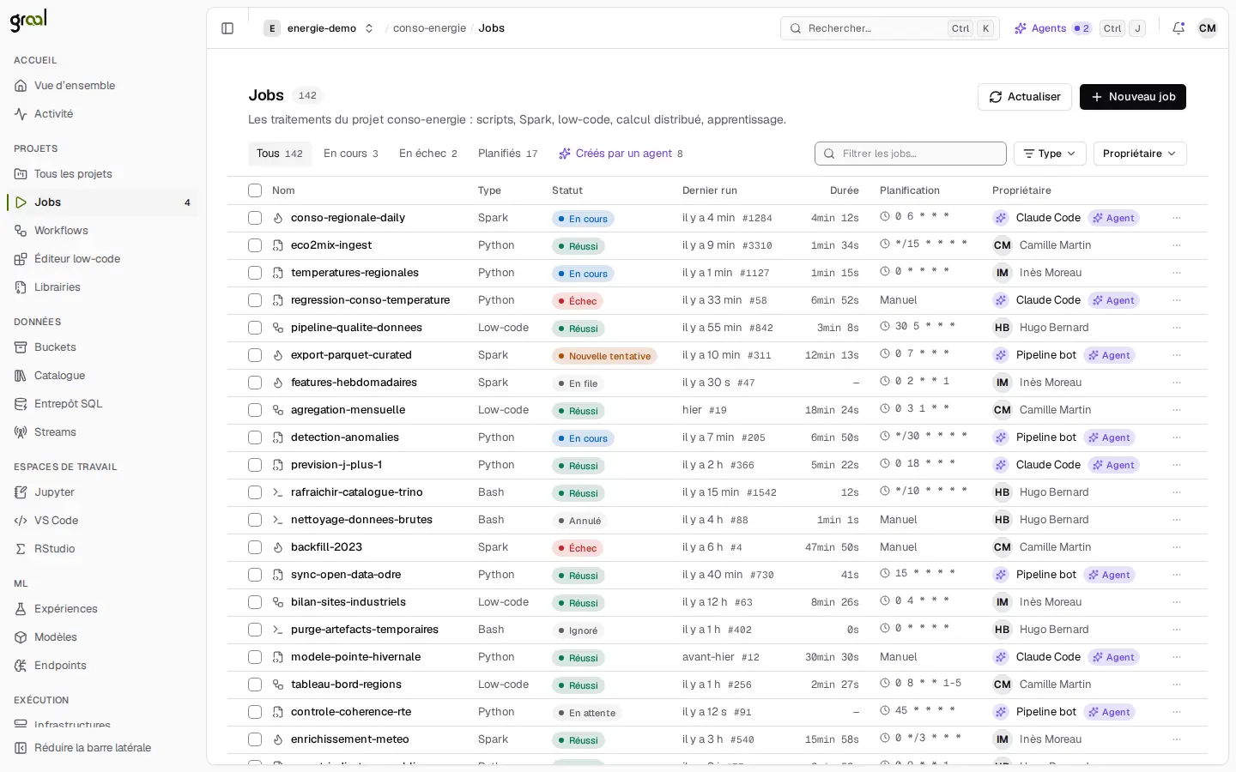Click the Filtrer les jobs field
Screen dimensions: 1236x772
click(x=911, y=154)
